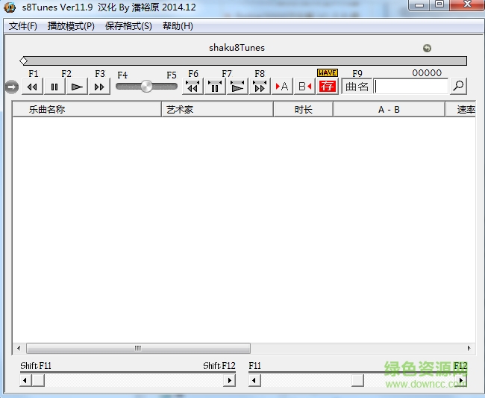This screenshot has height=398, width=485.
Task: Open the 文件(F) menu
Action: (23, 26)
